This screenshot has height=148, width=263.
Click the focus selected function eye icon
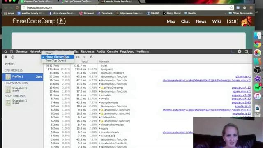click(x=78, y=57)
